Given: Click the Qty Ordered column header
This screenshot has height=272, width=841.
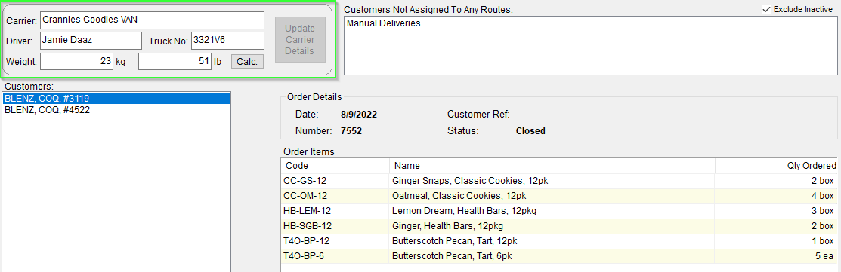Looking at the screenshot, I should tap(776, 166).
